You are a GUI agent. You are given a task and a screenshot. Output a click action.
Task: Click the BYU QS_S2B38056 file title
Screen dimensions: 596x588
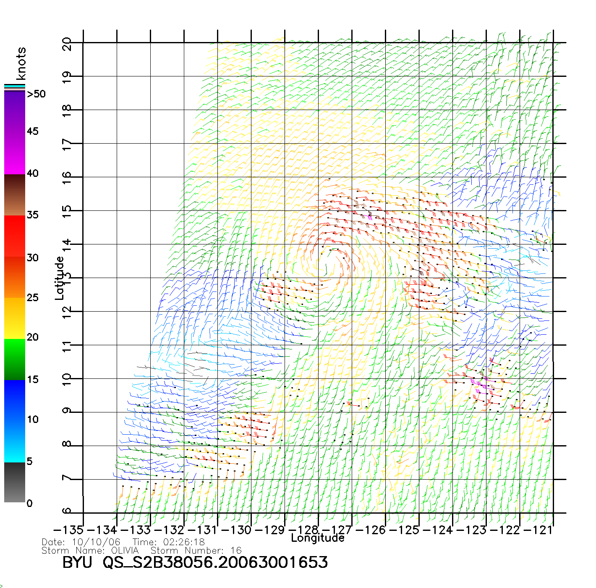(195, 562)
